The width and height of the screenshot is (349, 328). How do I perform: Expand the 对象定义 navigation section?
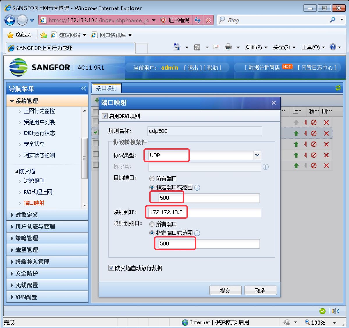pos(26,215)
